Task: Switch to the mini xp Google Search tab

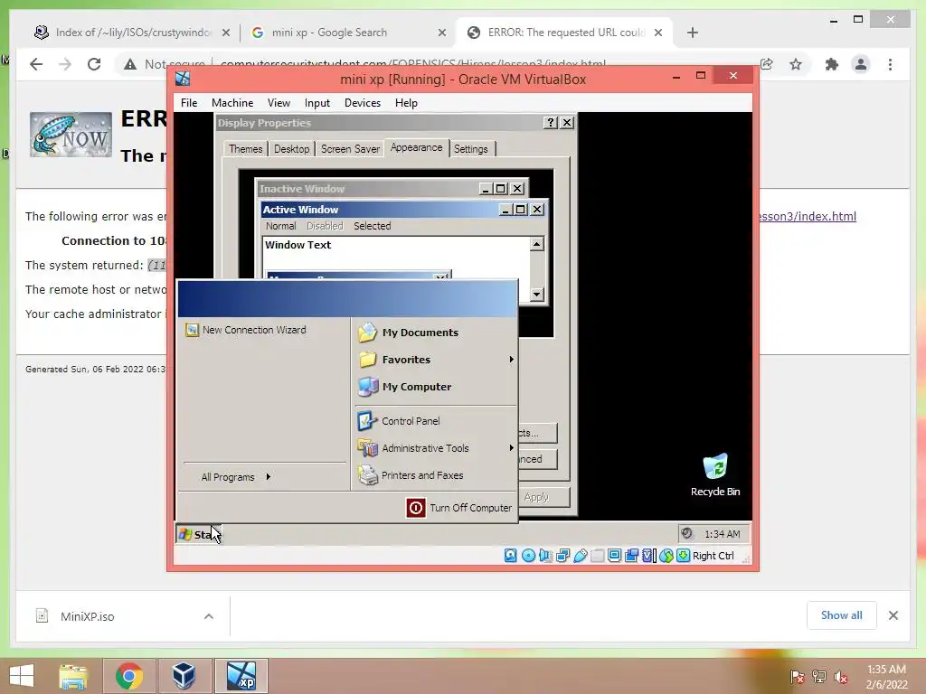Action: [x=348, y=33]
